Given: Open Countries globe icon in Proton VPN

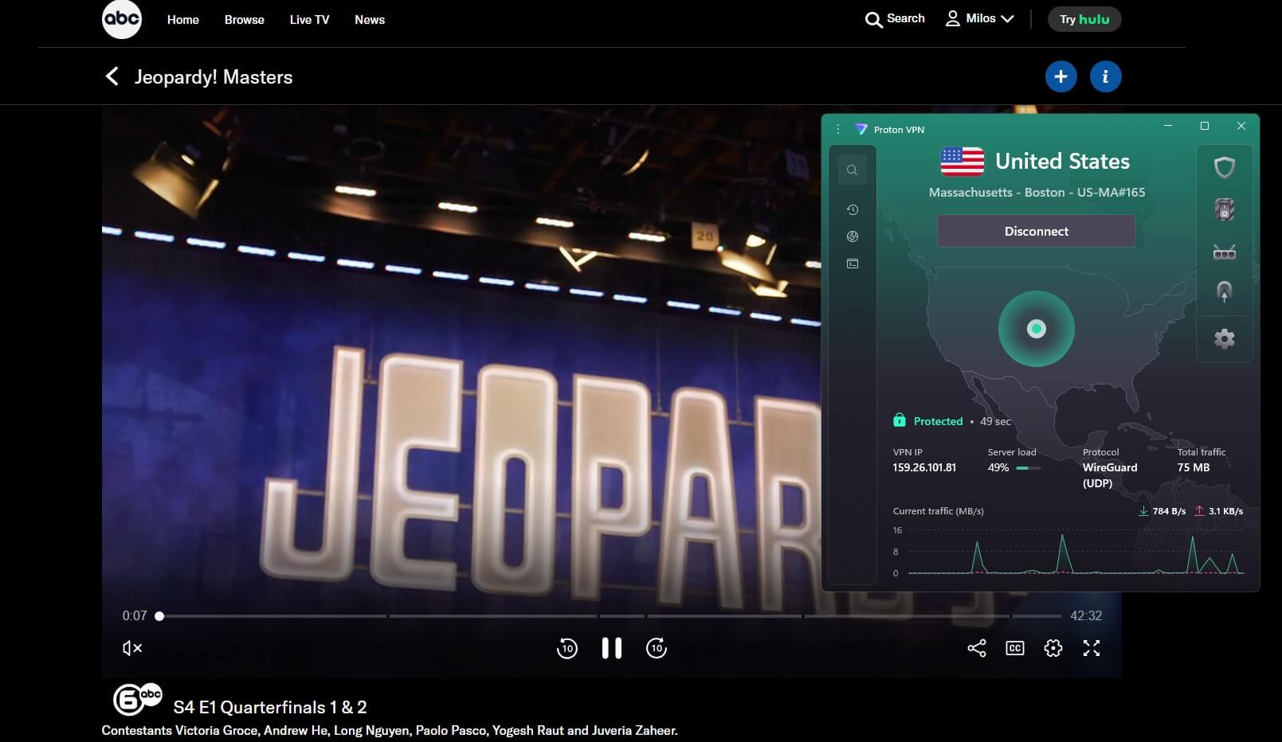Looking at the screenshot, I should pos(853,236).
